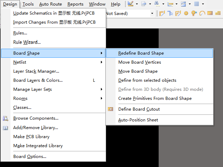The height and width of the screenshot is (167, 223).
Task: Choose Make PCB Library
Action: [54, 137]
